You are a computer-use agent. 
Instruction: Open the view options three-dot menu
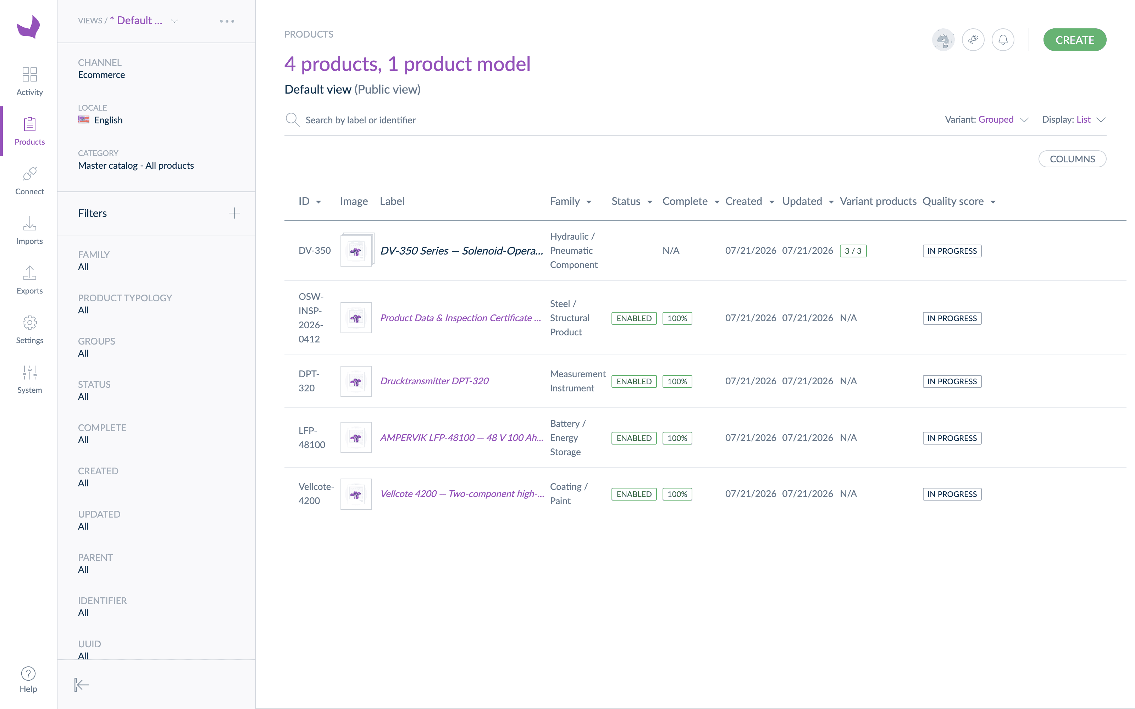(x=227, y=21)
